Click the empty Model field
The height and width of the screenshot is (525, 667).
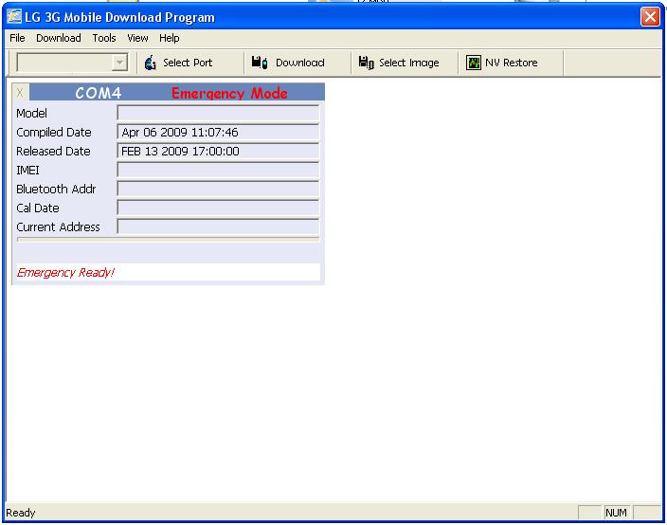[218, 113]
